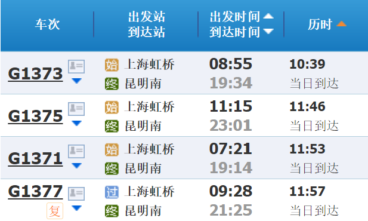Expand the G1377 stops with the blue arrow

76,208
